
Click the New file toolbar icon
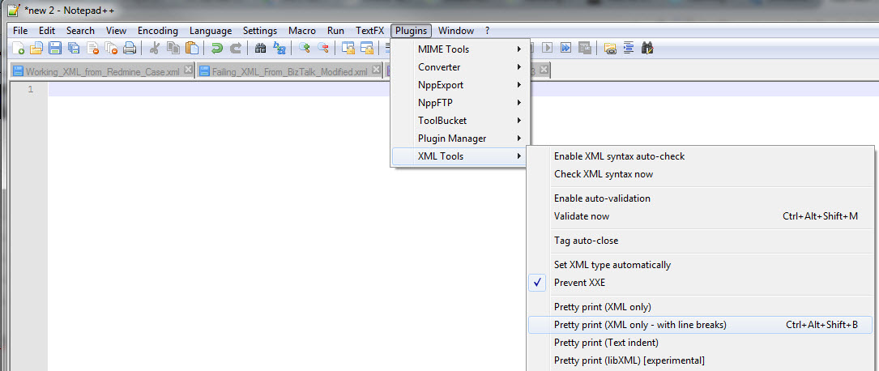point(18,48)
